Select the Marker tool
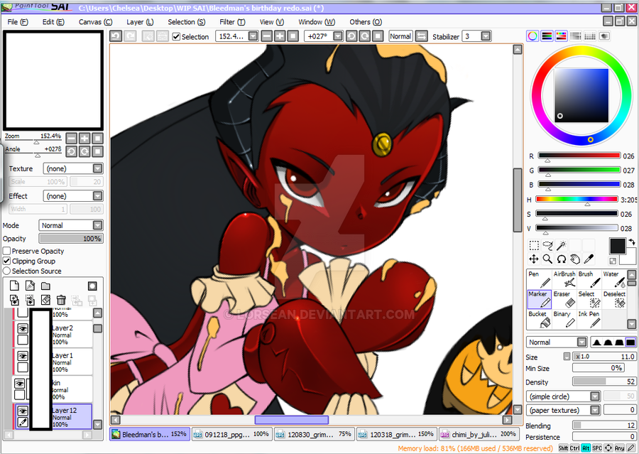Image resolution: width=639 pixels, height=454 pixels. [x=539, y=299]
